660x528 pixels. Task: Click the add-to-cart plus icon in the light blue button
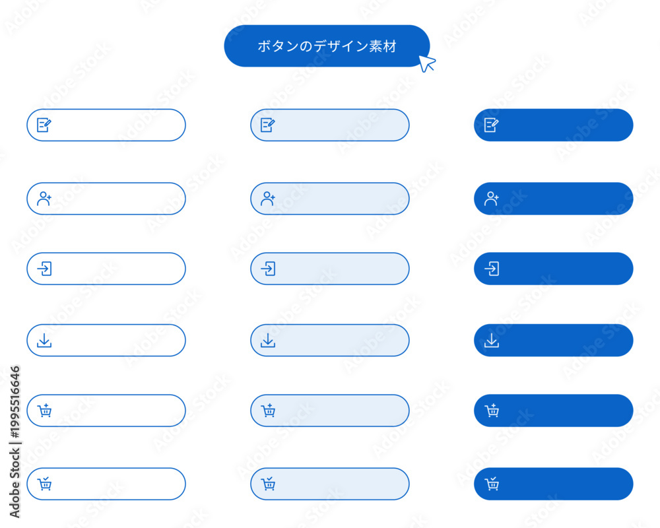click(268, 411)
